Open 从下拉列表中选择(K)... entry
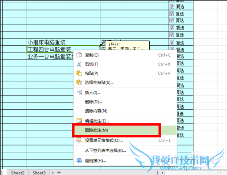227x175 pixels. [x=125, y=151]
